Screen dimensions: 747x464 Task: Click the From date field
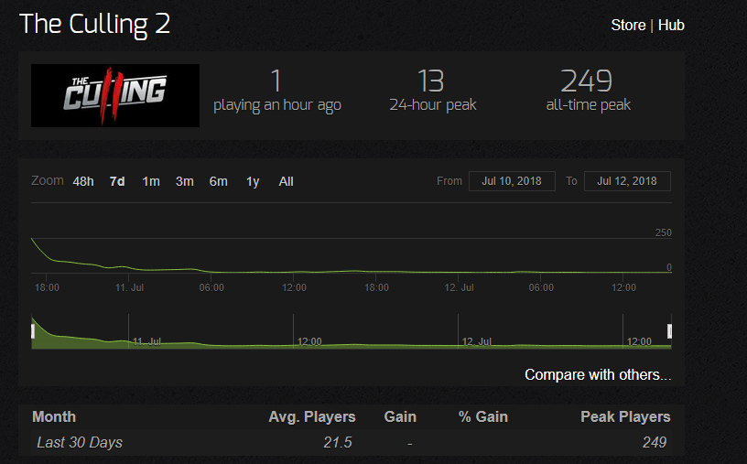pyautogui.click(x=512, y=181)
